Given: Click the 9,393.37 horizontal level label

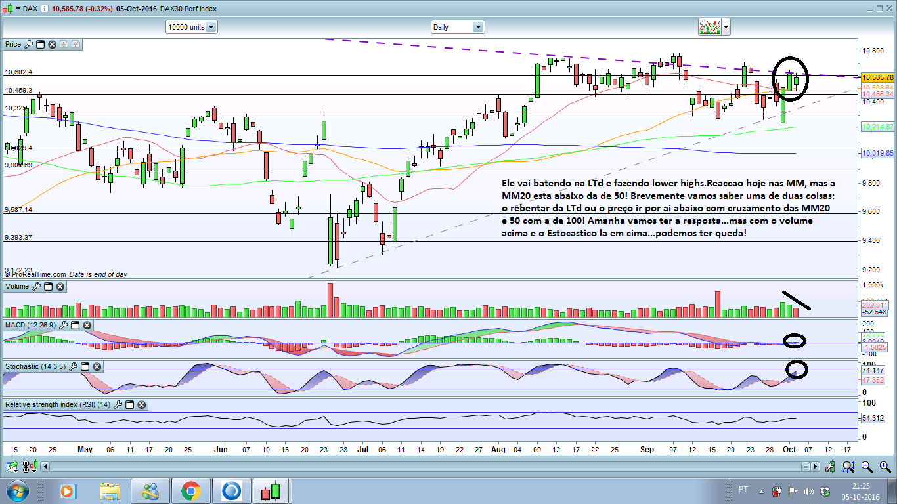Looking at the screenshot, I should point(18,237).
